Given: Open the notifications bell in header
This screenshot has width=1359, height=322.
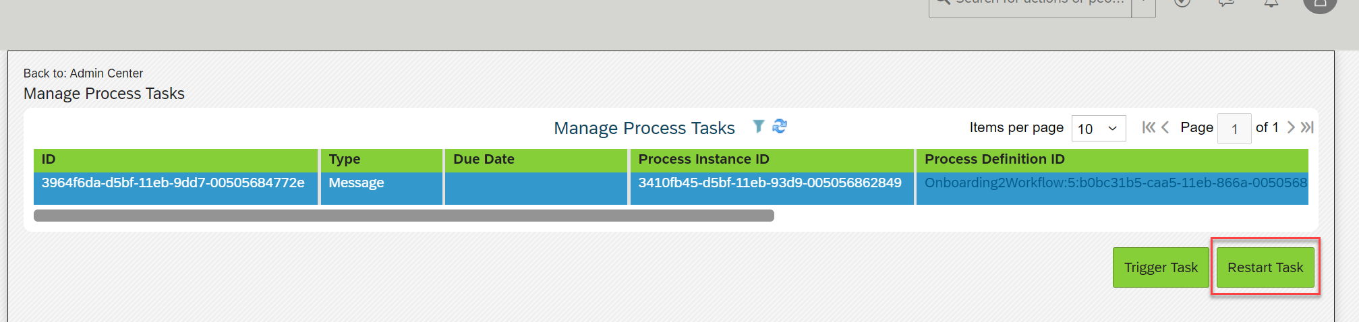Looking at the screenshot, I should (1271, 3).
